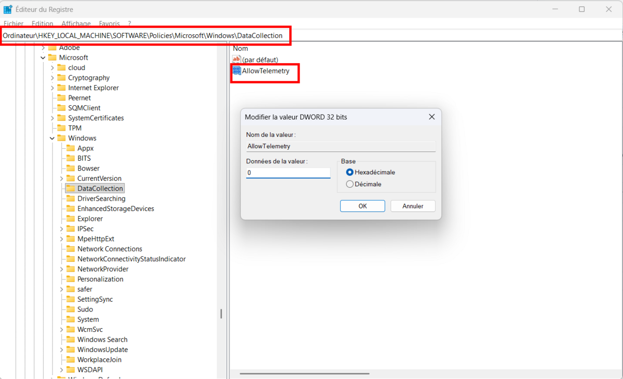Select the Hexadécimale base radio button

point(350,172)
